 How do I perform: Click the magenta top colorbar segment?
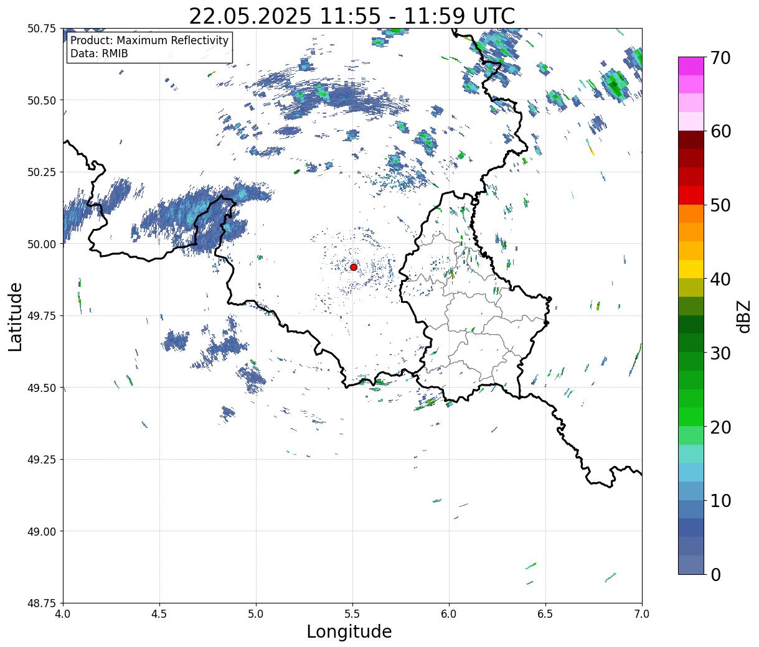click(691, 66)
